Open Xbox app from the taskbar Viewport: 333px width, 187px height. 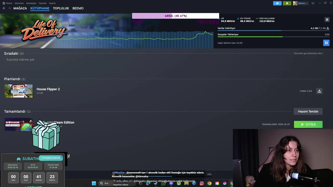coord(179,183)
